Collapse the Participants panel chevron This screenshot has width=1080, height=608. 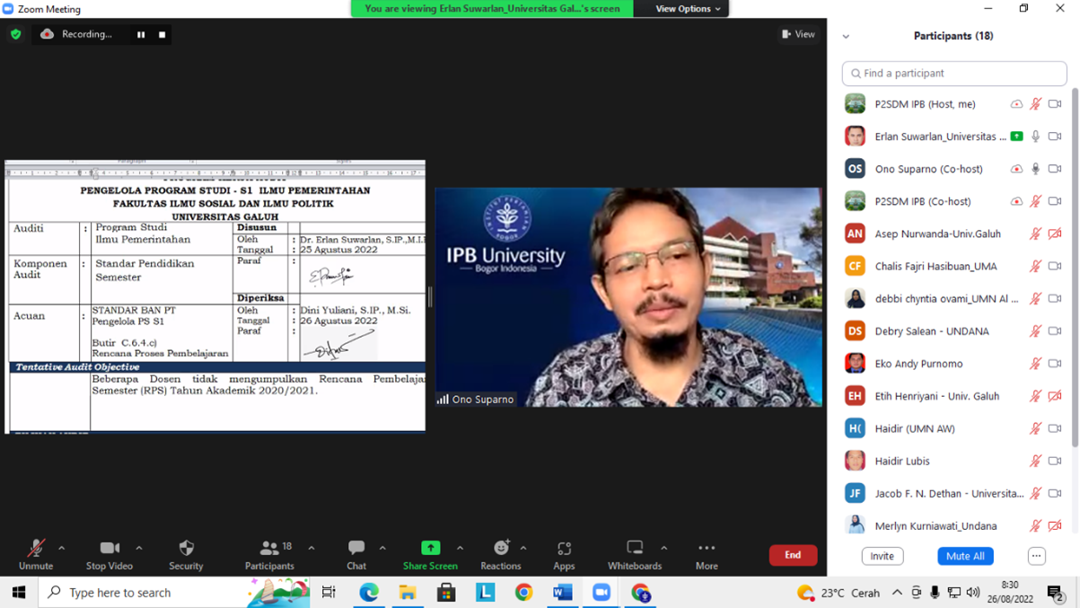pyautogui.click(x=846, y=37)
